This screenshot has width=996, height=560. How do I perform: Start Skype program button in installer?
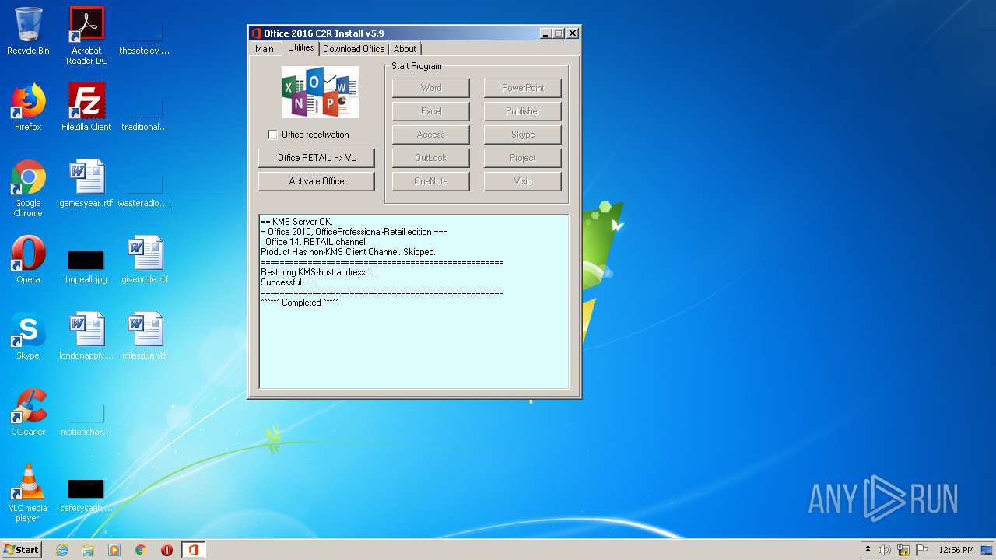coord(523,135)
